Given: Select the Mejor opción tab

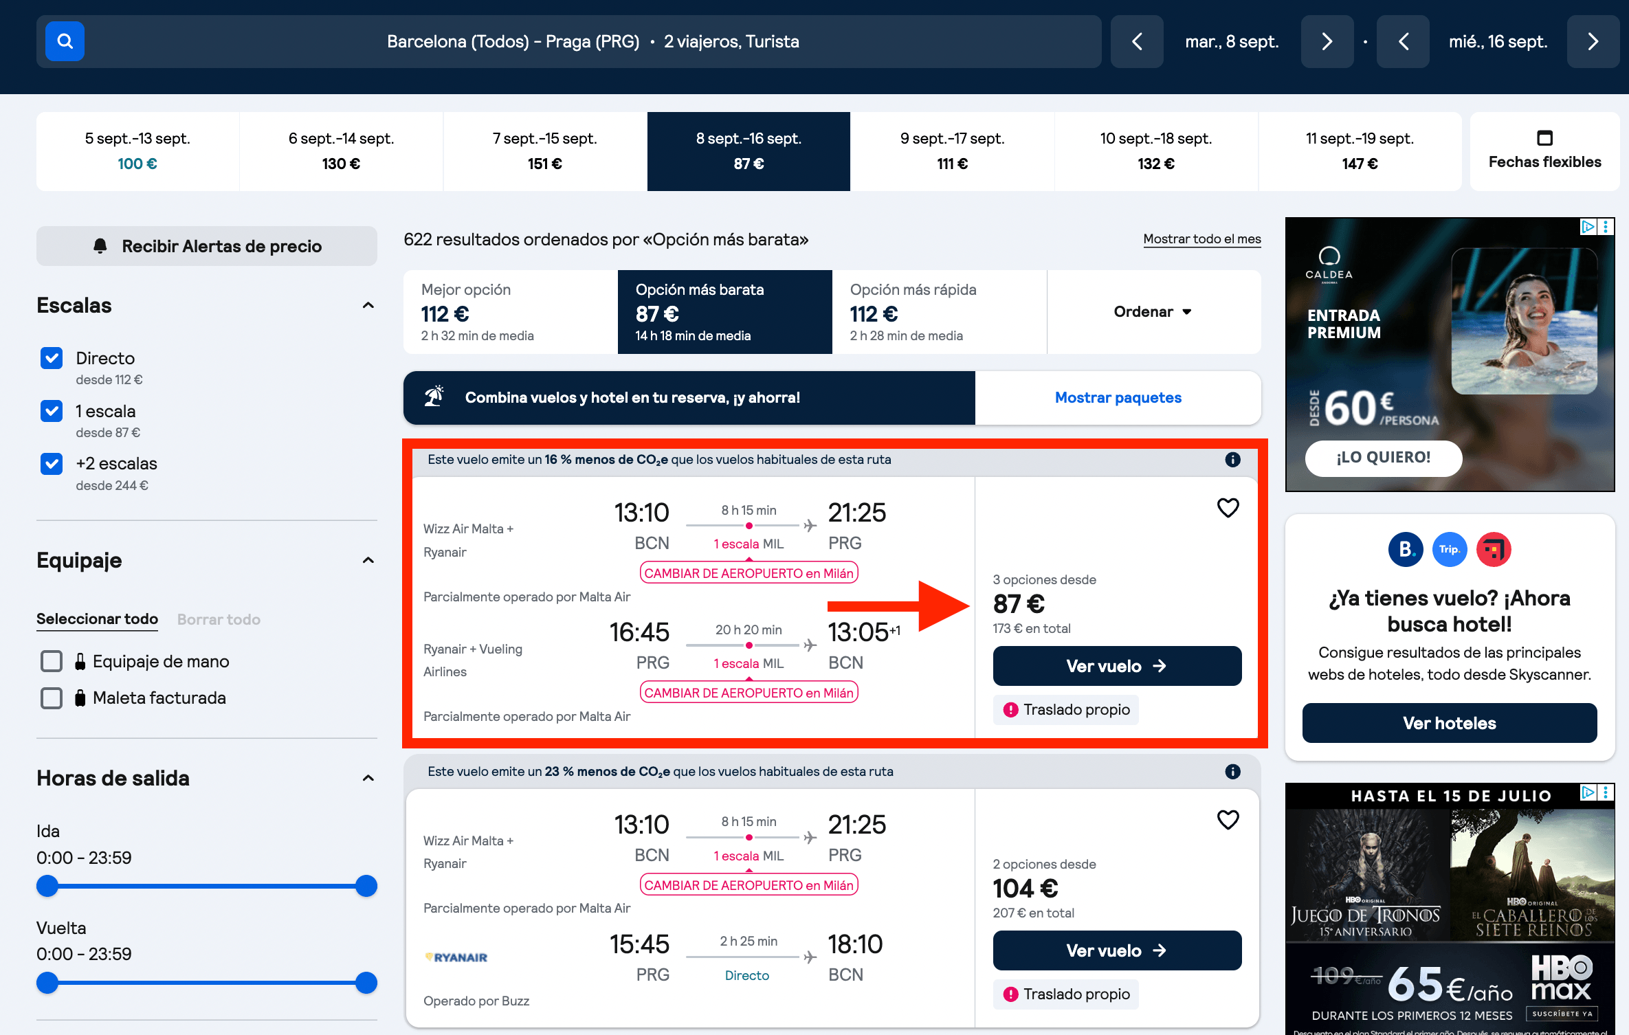Looking at the screenshot, I should click(x=510, y=312).
